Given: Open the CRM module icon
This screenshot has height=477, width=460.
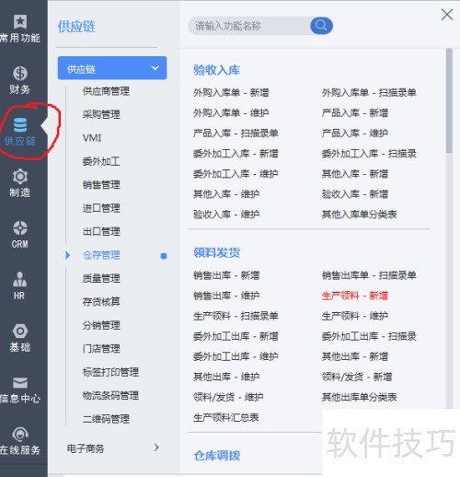Looking at the screenshot, I should (x=20, y=227).
